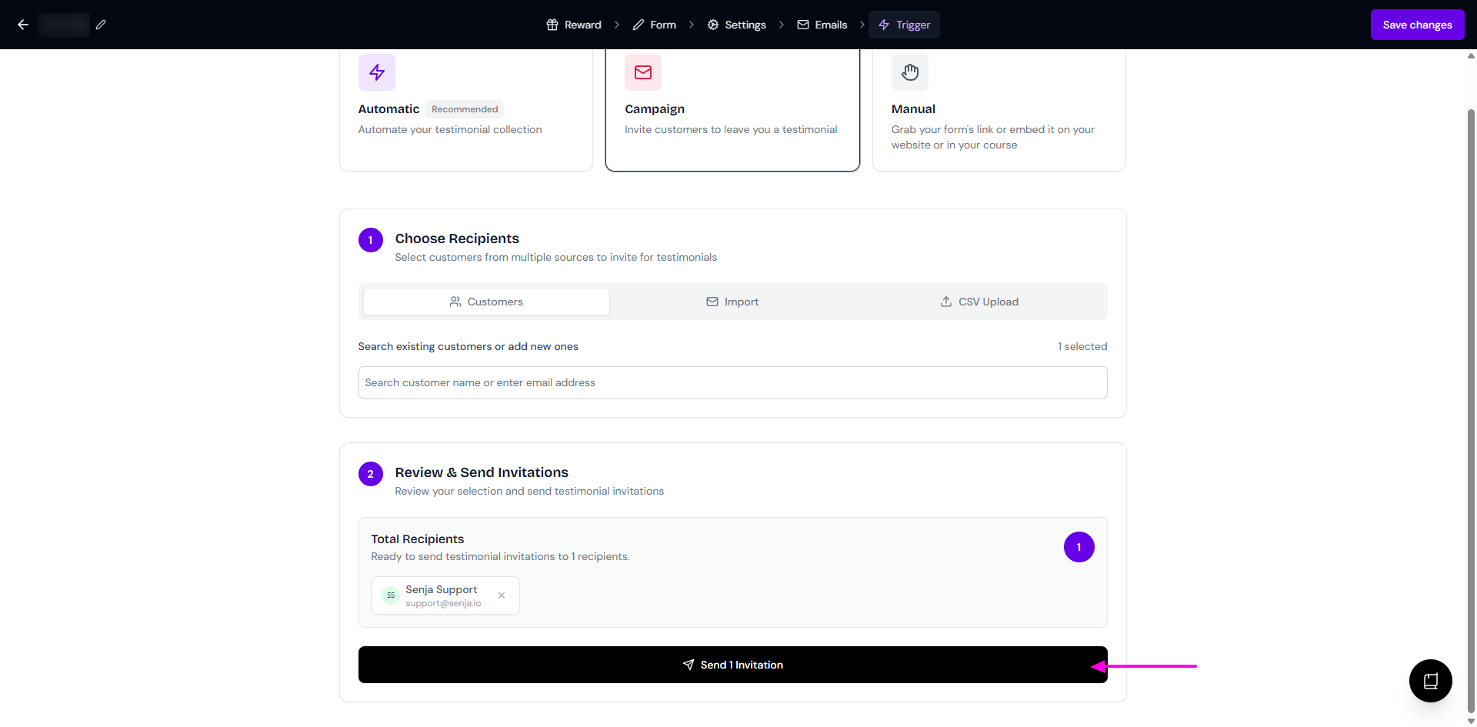The height and width of the screenshot is (727, 1477).
Task: Select the Trigger step
Action: pyautogui.click(x=905, y=25)
